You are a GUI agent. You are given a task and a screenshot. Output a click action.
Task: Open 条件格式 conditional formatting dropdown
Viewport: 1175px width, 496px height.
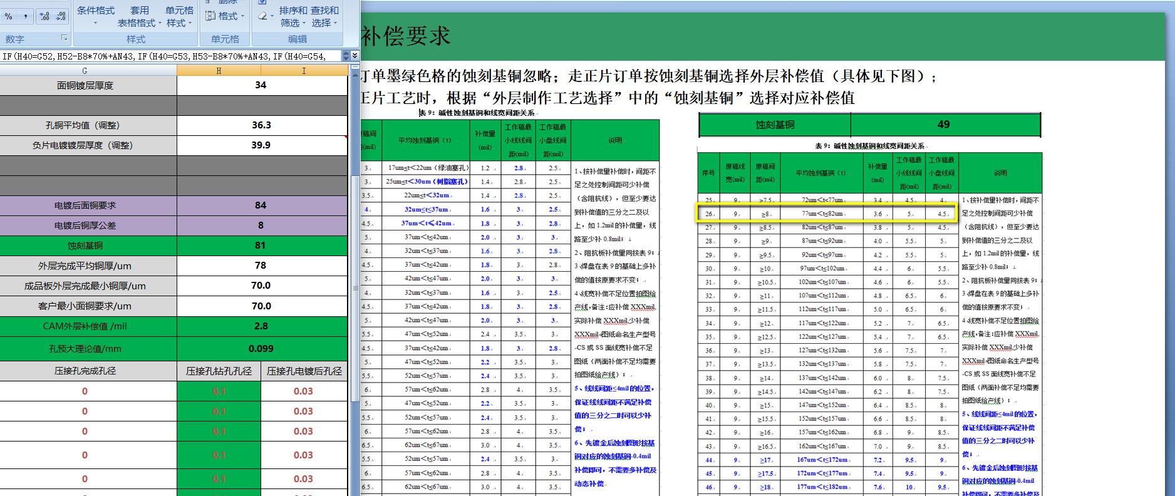96,16
